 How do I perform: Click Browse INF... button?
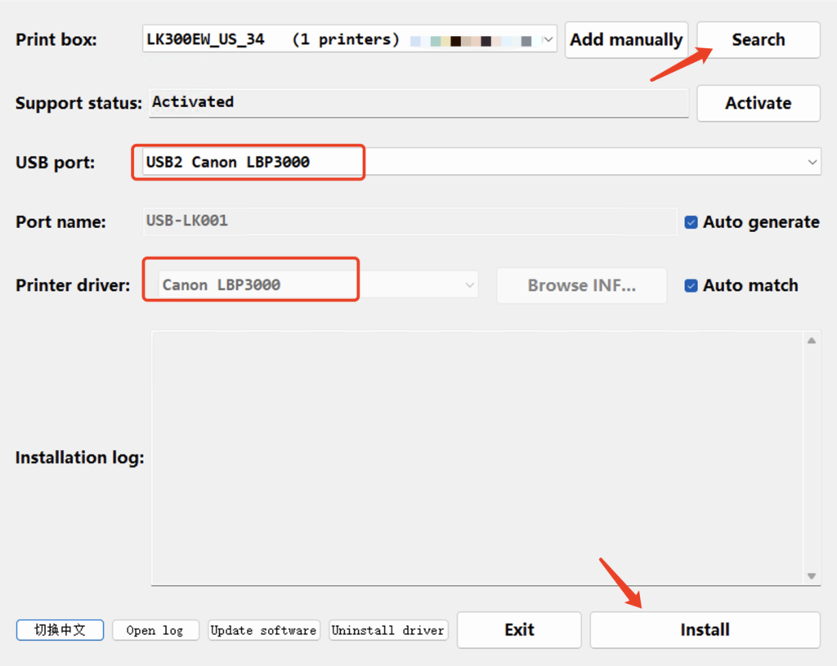click(581, 286)
